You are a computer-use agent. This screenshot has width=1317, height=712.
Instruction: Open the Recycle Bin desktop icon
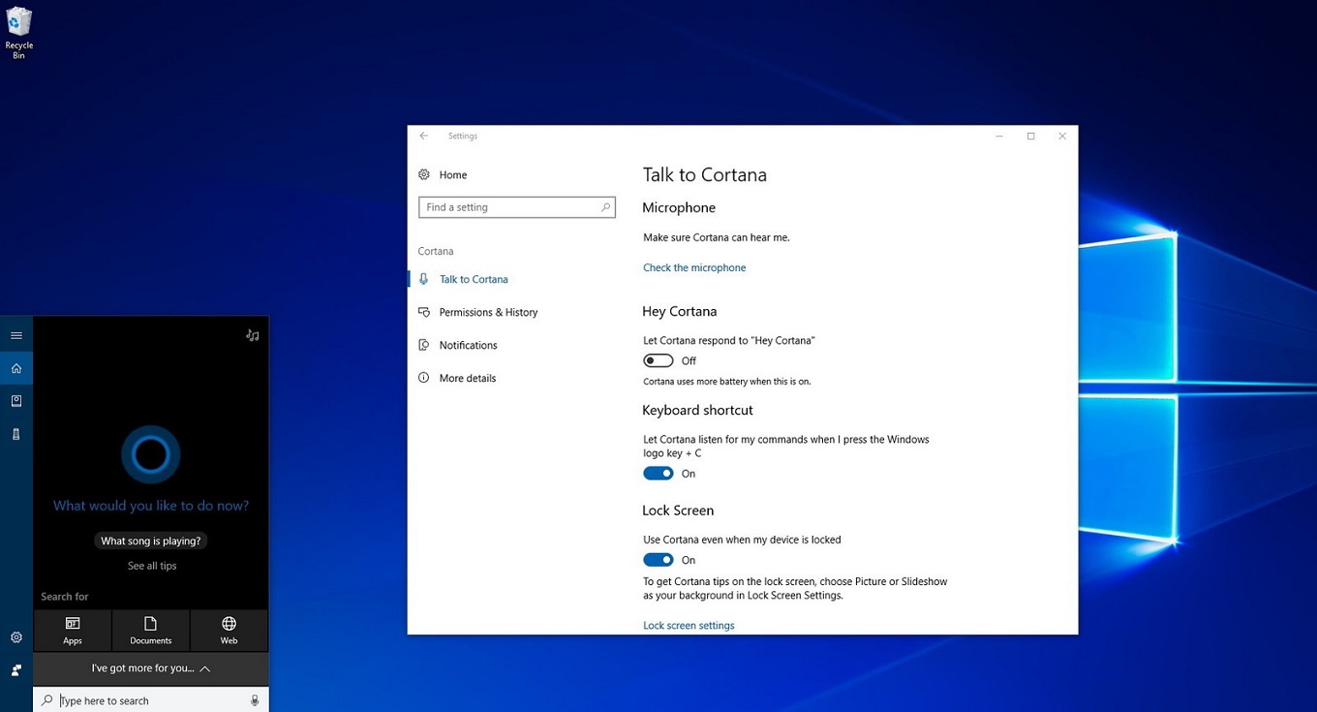18,33
